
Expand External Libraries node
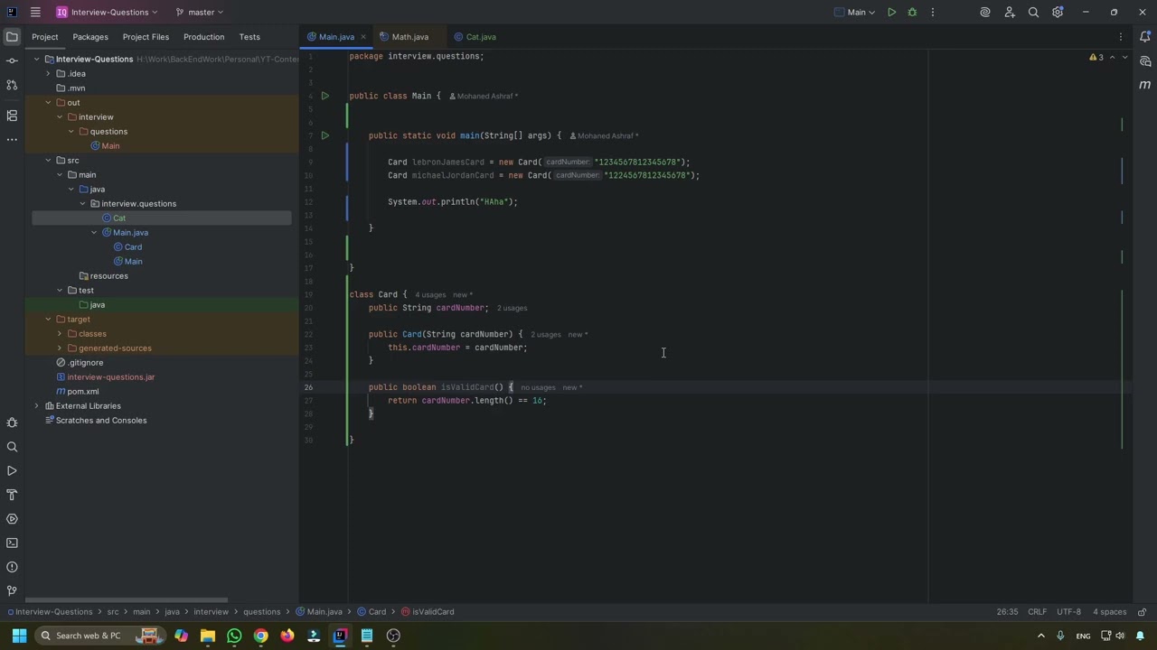click(37, 406)
